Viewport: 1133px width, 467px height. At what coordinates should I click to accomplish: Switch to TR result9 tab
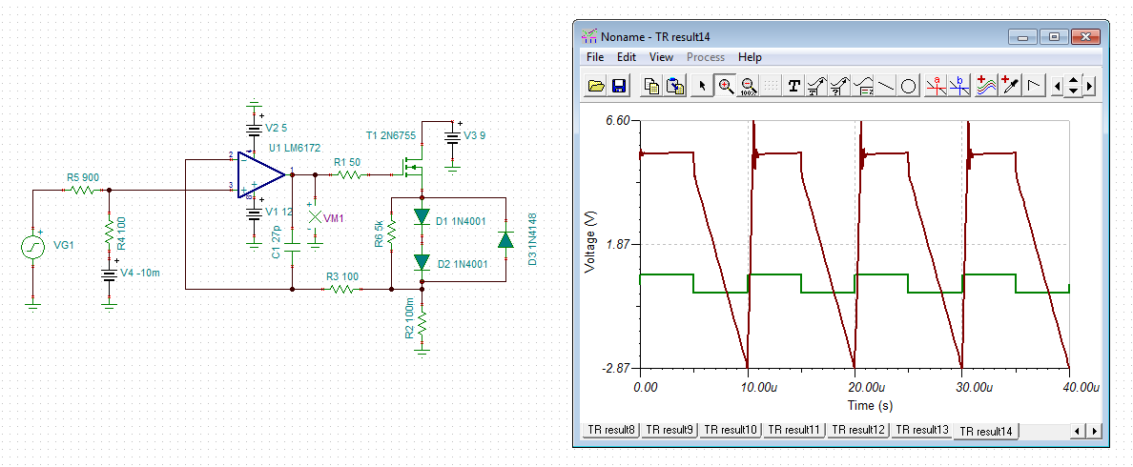click(x=669, y=430)
